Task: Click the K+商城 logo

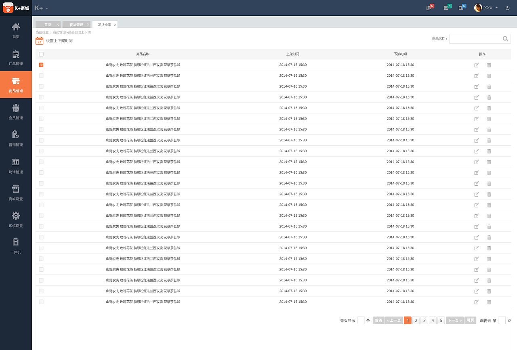Action: (x=16, y=8)
